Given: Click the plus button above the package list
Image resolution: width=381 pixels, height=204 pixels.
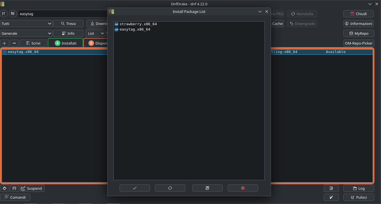Looking at the screenshot, I should [4, 43].
